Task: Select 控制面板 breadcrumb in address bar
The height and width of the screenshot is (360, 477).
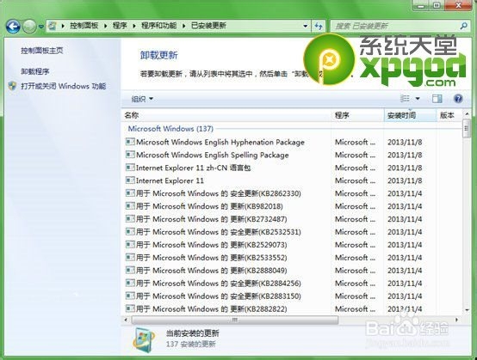Action: (x=84, y=26)
